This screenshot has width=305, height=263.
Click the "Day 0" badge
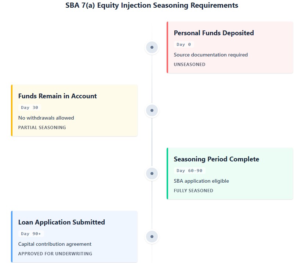pyautogui.click(x=184, y=44)
